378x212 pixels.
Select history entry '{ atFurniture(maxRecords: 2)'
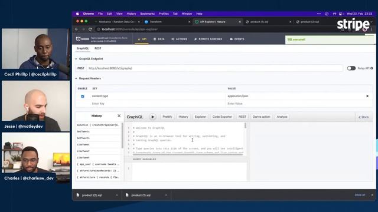98,171
